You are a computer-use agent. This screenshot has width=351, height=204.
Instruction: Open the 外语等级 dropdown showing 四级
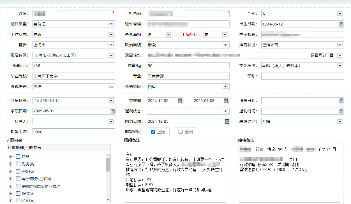[225, 87]
